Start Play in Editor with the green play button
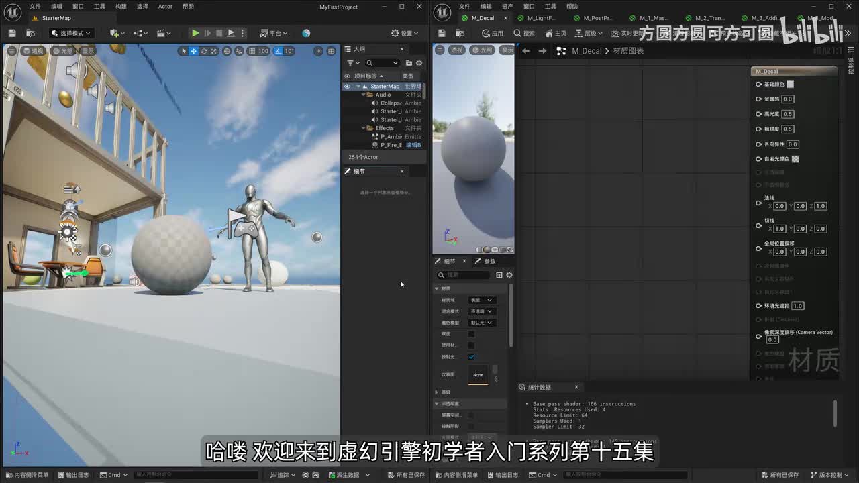This screenshot has width=859, height=483. point(195,33)
